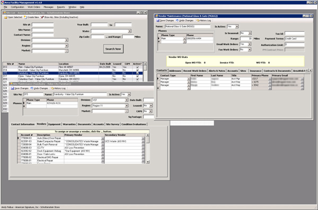Toggle Active checkbox for site 015 Sandusky
The height and width of the screenshot is (210, 318).
(137, 73)
